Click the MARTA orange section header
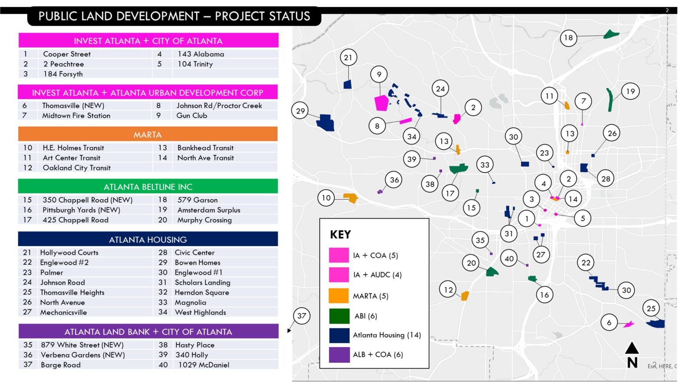Screen dimensions: 681x384 point(148,135)
